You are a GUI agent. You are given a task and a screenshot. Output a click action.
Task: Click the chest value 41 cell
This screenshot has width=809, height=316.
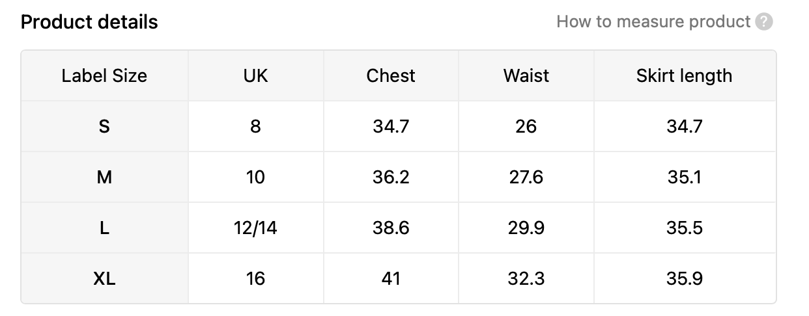(x=391, y=278)
